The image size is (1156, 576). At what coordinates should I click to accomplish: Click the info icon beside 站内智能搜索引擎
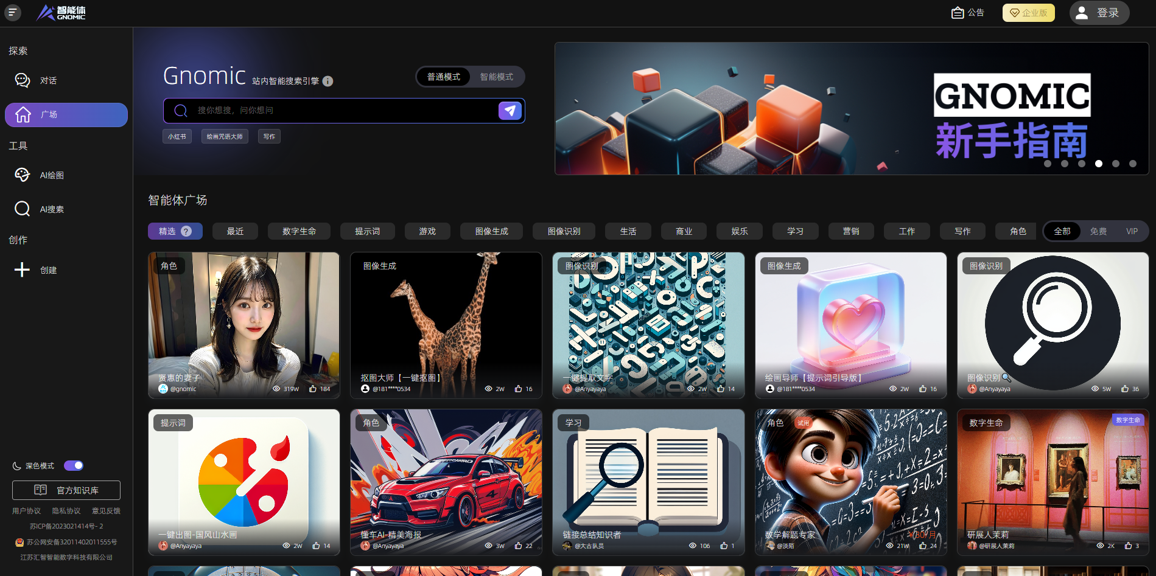pyautogui.click(x=328, y=82)
